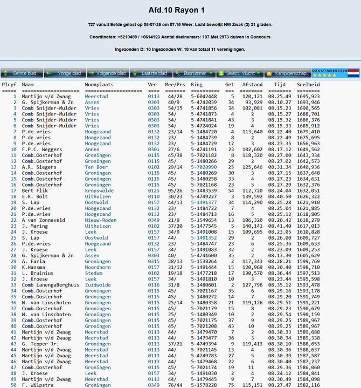Click club number 0301 in F.P.C. Weggers row
Viewport: 361px width, 388px height.
click(x=154, y=149)
